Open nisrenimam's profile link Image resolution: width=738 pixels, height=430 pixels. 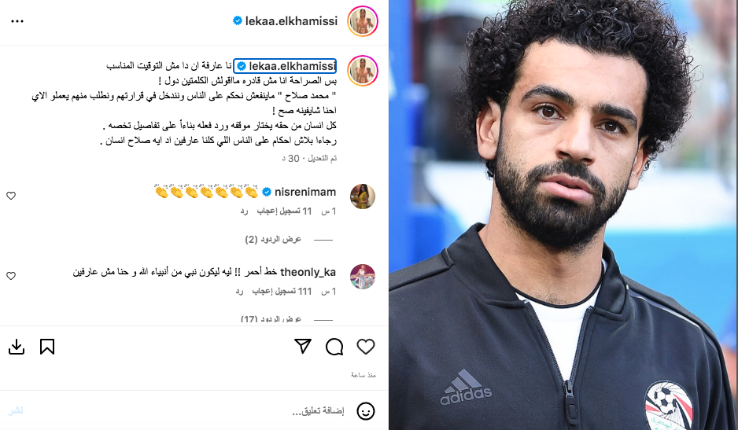click(305, 192)
